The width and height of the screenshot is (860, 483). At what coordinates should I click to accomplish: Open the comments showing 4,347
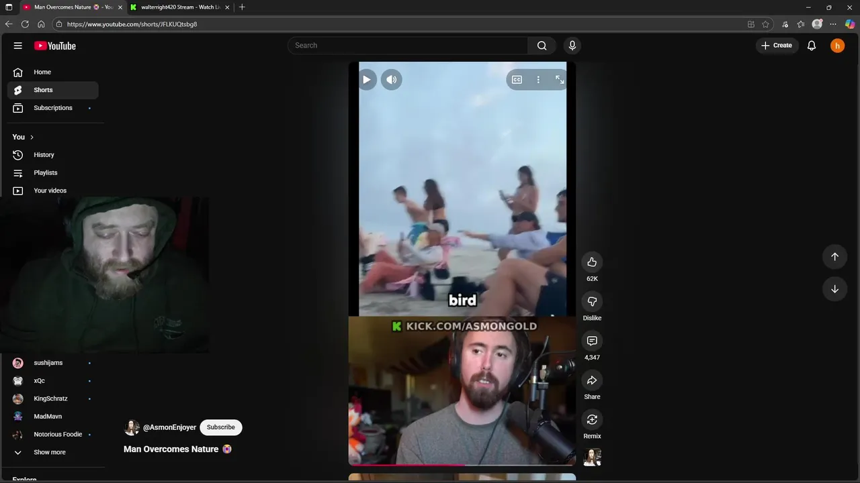592,341
